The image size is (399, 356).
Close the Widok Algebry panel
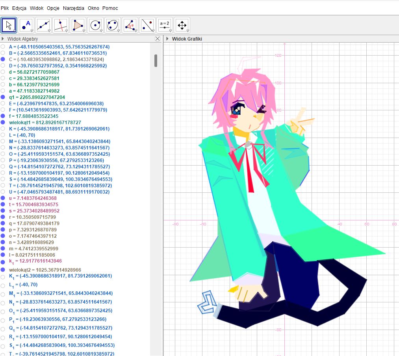click(x=158, y=39)
